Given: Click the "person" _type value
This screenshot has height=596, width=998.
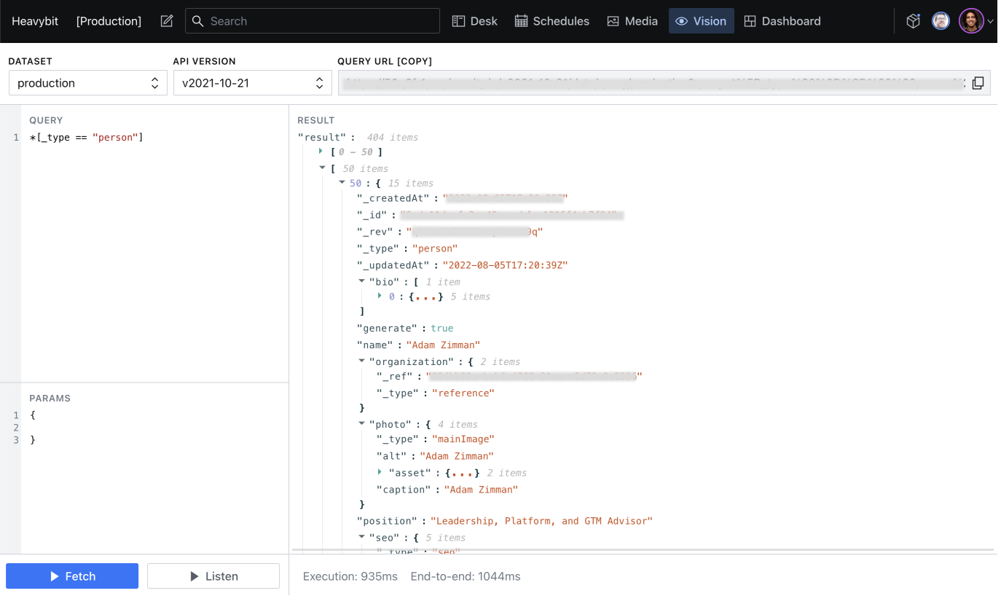Looking at the screenshot, I should click(x=435, y=248).
